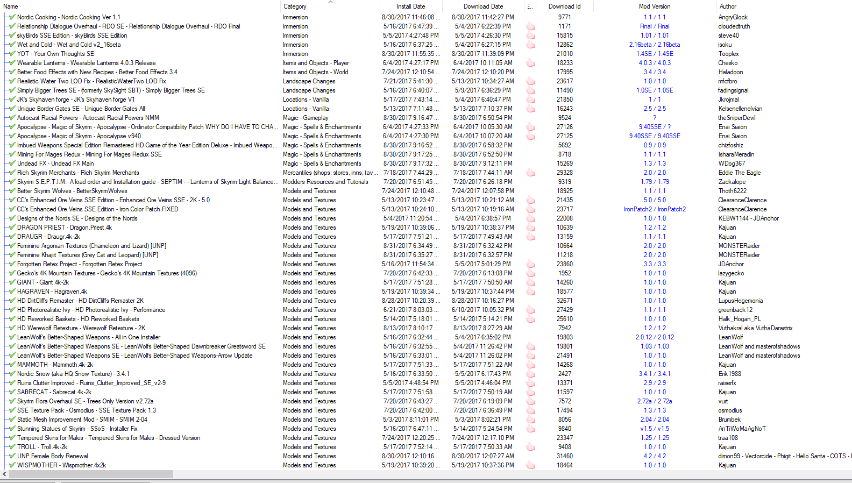Image resolution: width=852 pixels, height=483 pixels.
Task: Select the Gecko's 4K Mountain Textures row
Action: tap(426, 273)
